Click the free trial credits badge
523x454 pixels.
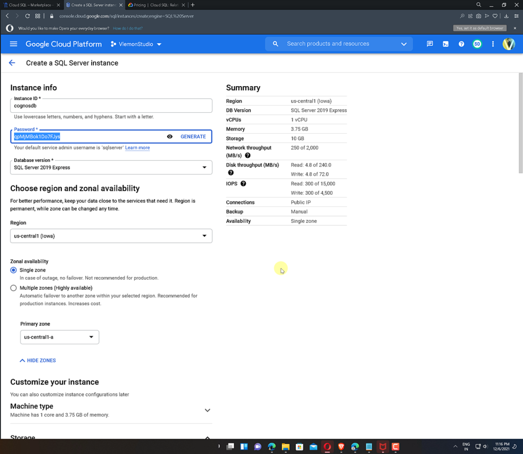pyautogui.click(x=477, y=44)
